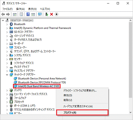The width and height of the screenshot is (133, 120).
Task: Close the Device Manager window
Action: pyautogui.click(x=128, y=4)
